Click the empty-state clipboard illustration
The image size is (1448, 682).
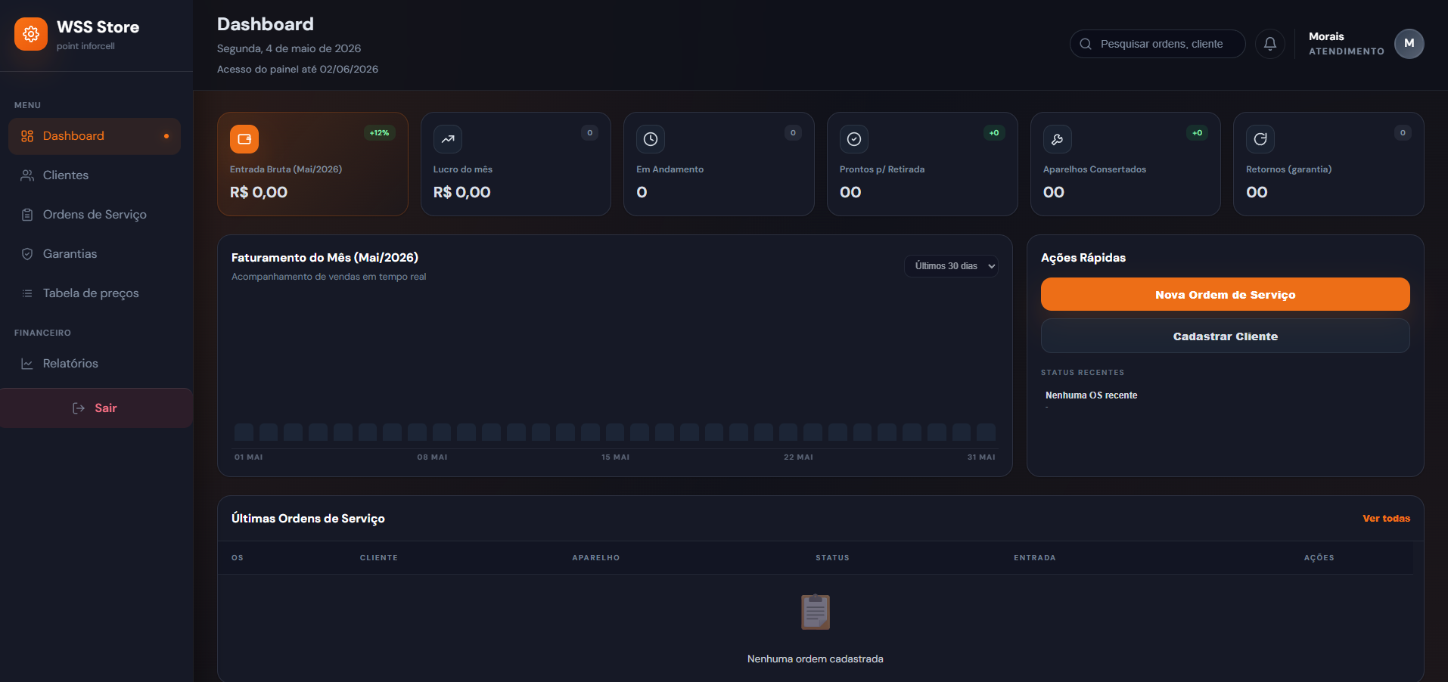pos(816,612)
